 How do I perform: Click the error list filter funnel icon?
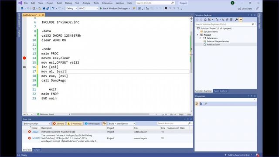coord(105,123)
